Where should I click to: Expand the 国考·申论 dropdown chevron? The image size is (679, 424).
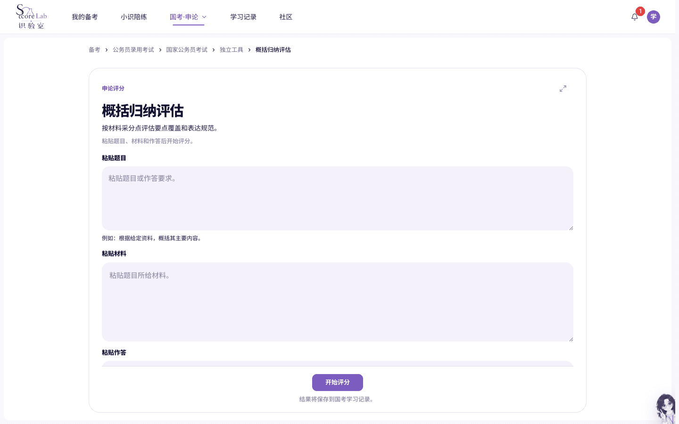point(204,17)
